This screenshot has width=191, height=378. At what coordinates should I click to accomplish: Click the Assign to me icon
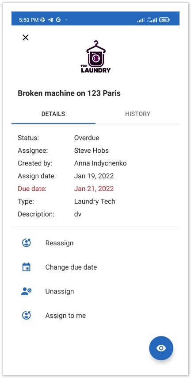click(x=27, y=315)
